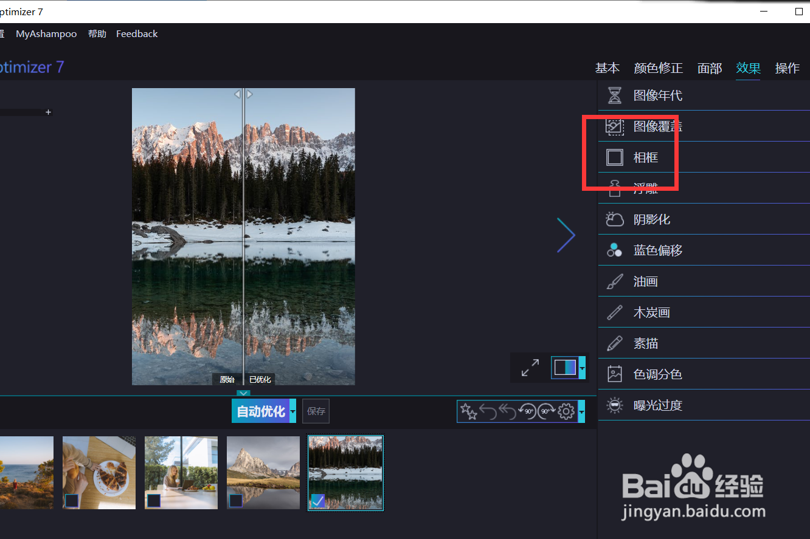Image resolution: width=810 pixels, height=539 pixels.
Task: Open the 帮助 menu
Action: pos(97,34)
